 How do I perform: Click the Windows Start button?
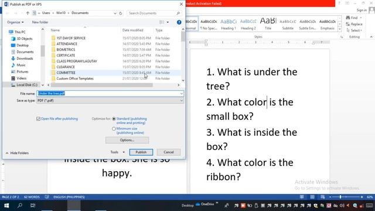[x=6, y=206]
